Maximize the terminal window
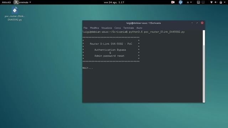 pyautogui.click(x=197, y=23)
